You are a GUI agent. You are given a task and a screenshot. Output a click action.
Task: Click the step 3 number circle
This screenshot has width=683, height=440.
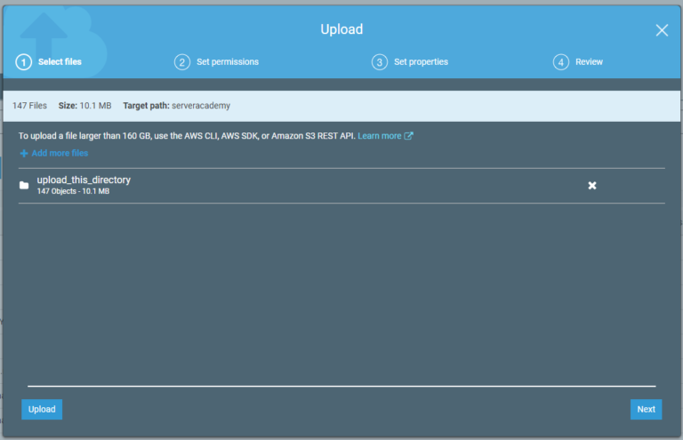point(380,62)
